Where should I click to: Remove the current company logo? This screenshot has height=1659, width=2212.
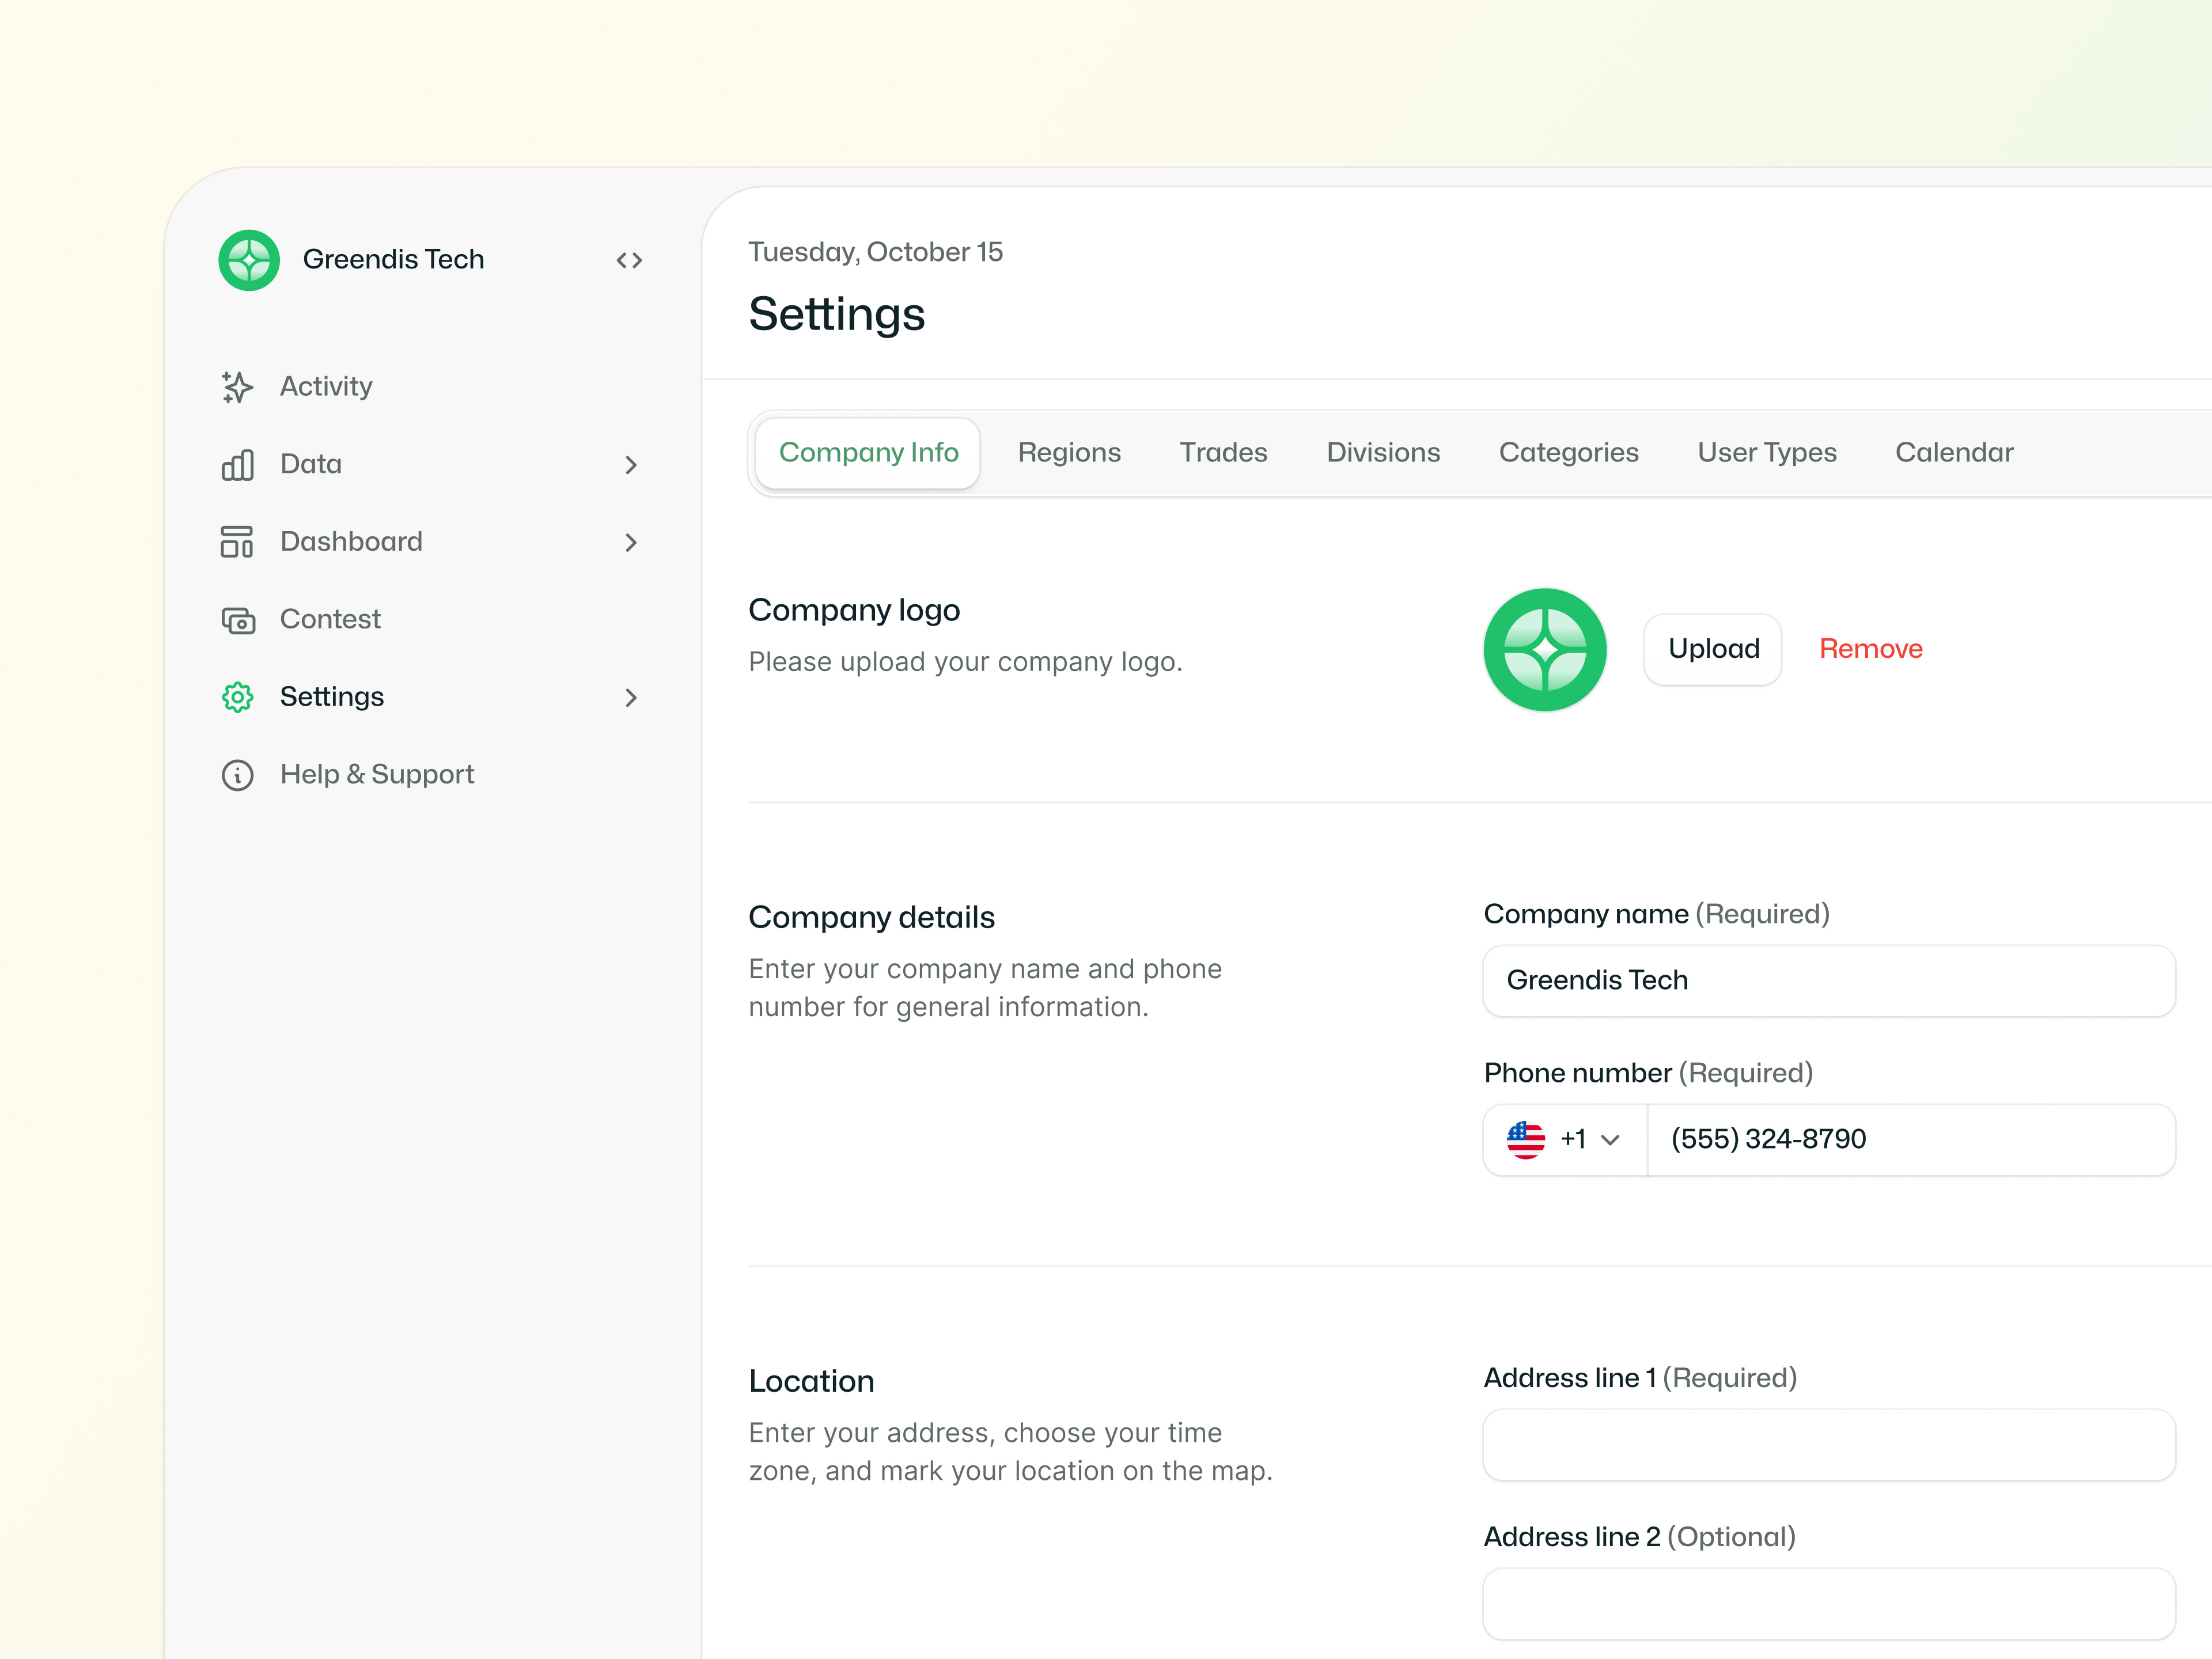1870,648
